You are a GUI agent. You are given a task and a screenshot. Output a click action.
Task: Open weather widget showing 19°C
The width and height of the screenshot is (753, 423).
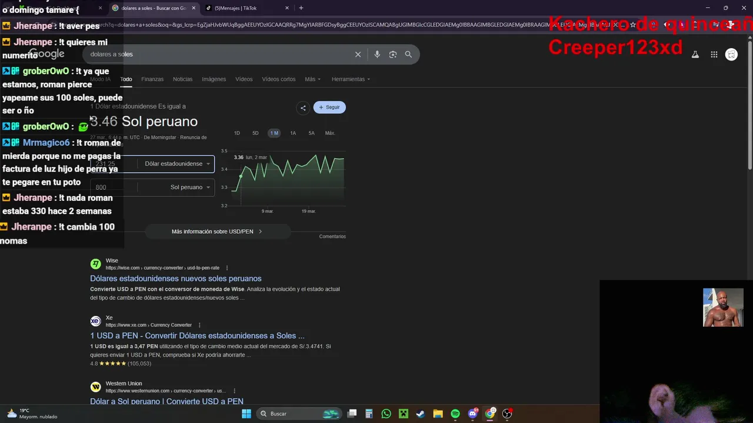[32, 414]
